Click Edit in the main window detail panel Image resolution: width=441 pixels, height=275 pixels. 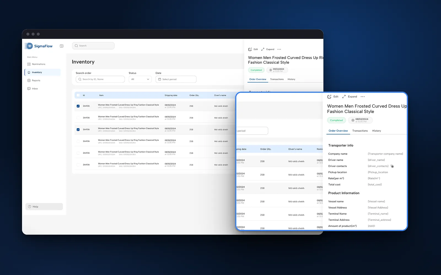click(253, 49)
